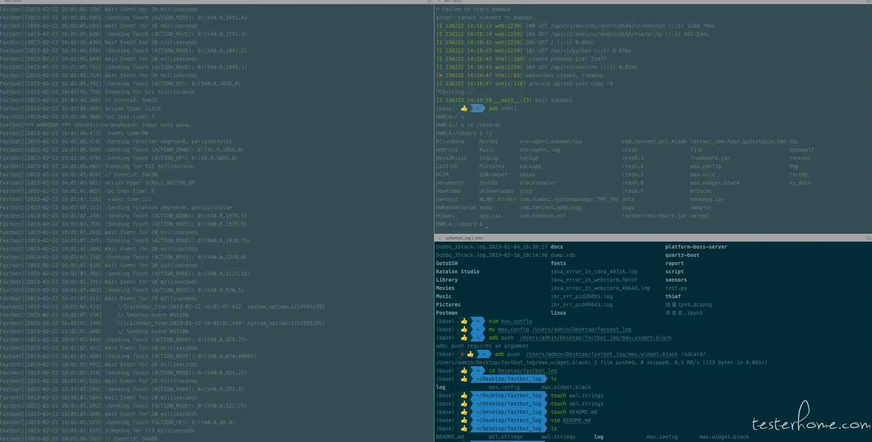Click 'Sleeping for 515 milliseconds' log line
Viewport: 872px width, 442px height.
pyautogui.click(x=97, y=166)
